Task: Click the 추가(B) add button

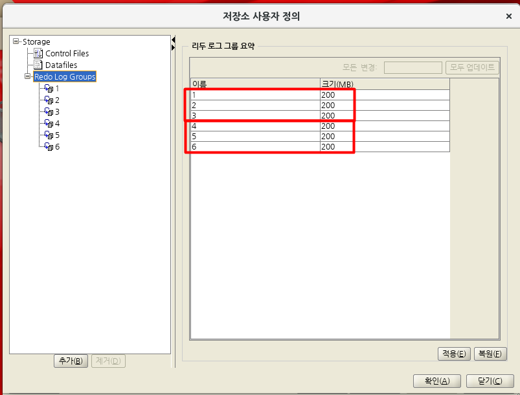Action: click(71, 361)
